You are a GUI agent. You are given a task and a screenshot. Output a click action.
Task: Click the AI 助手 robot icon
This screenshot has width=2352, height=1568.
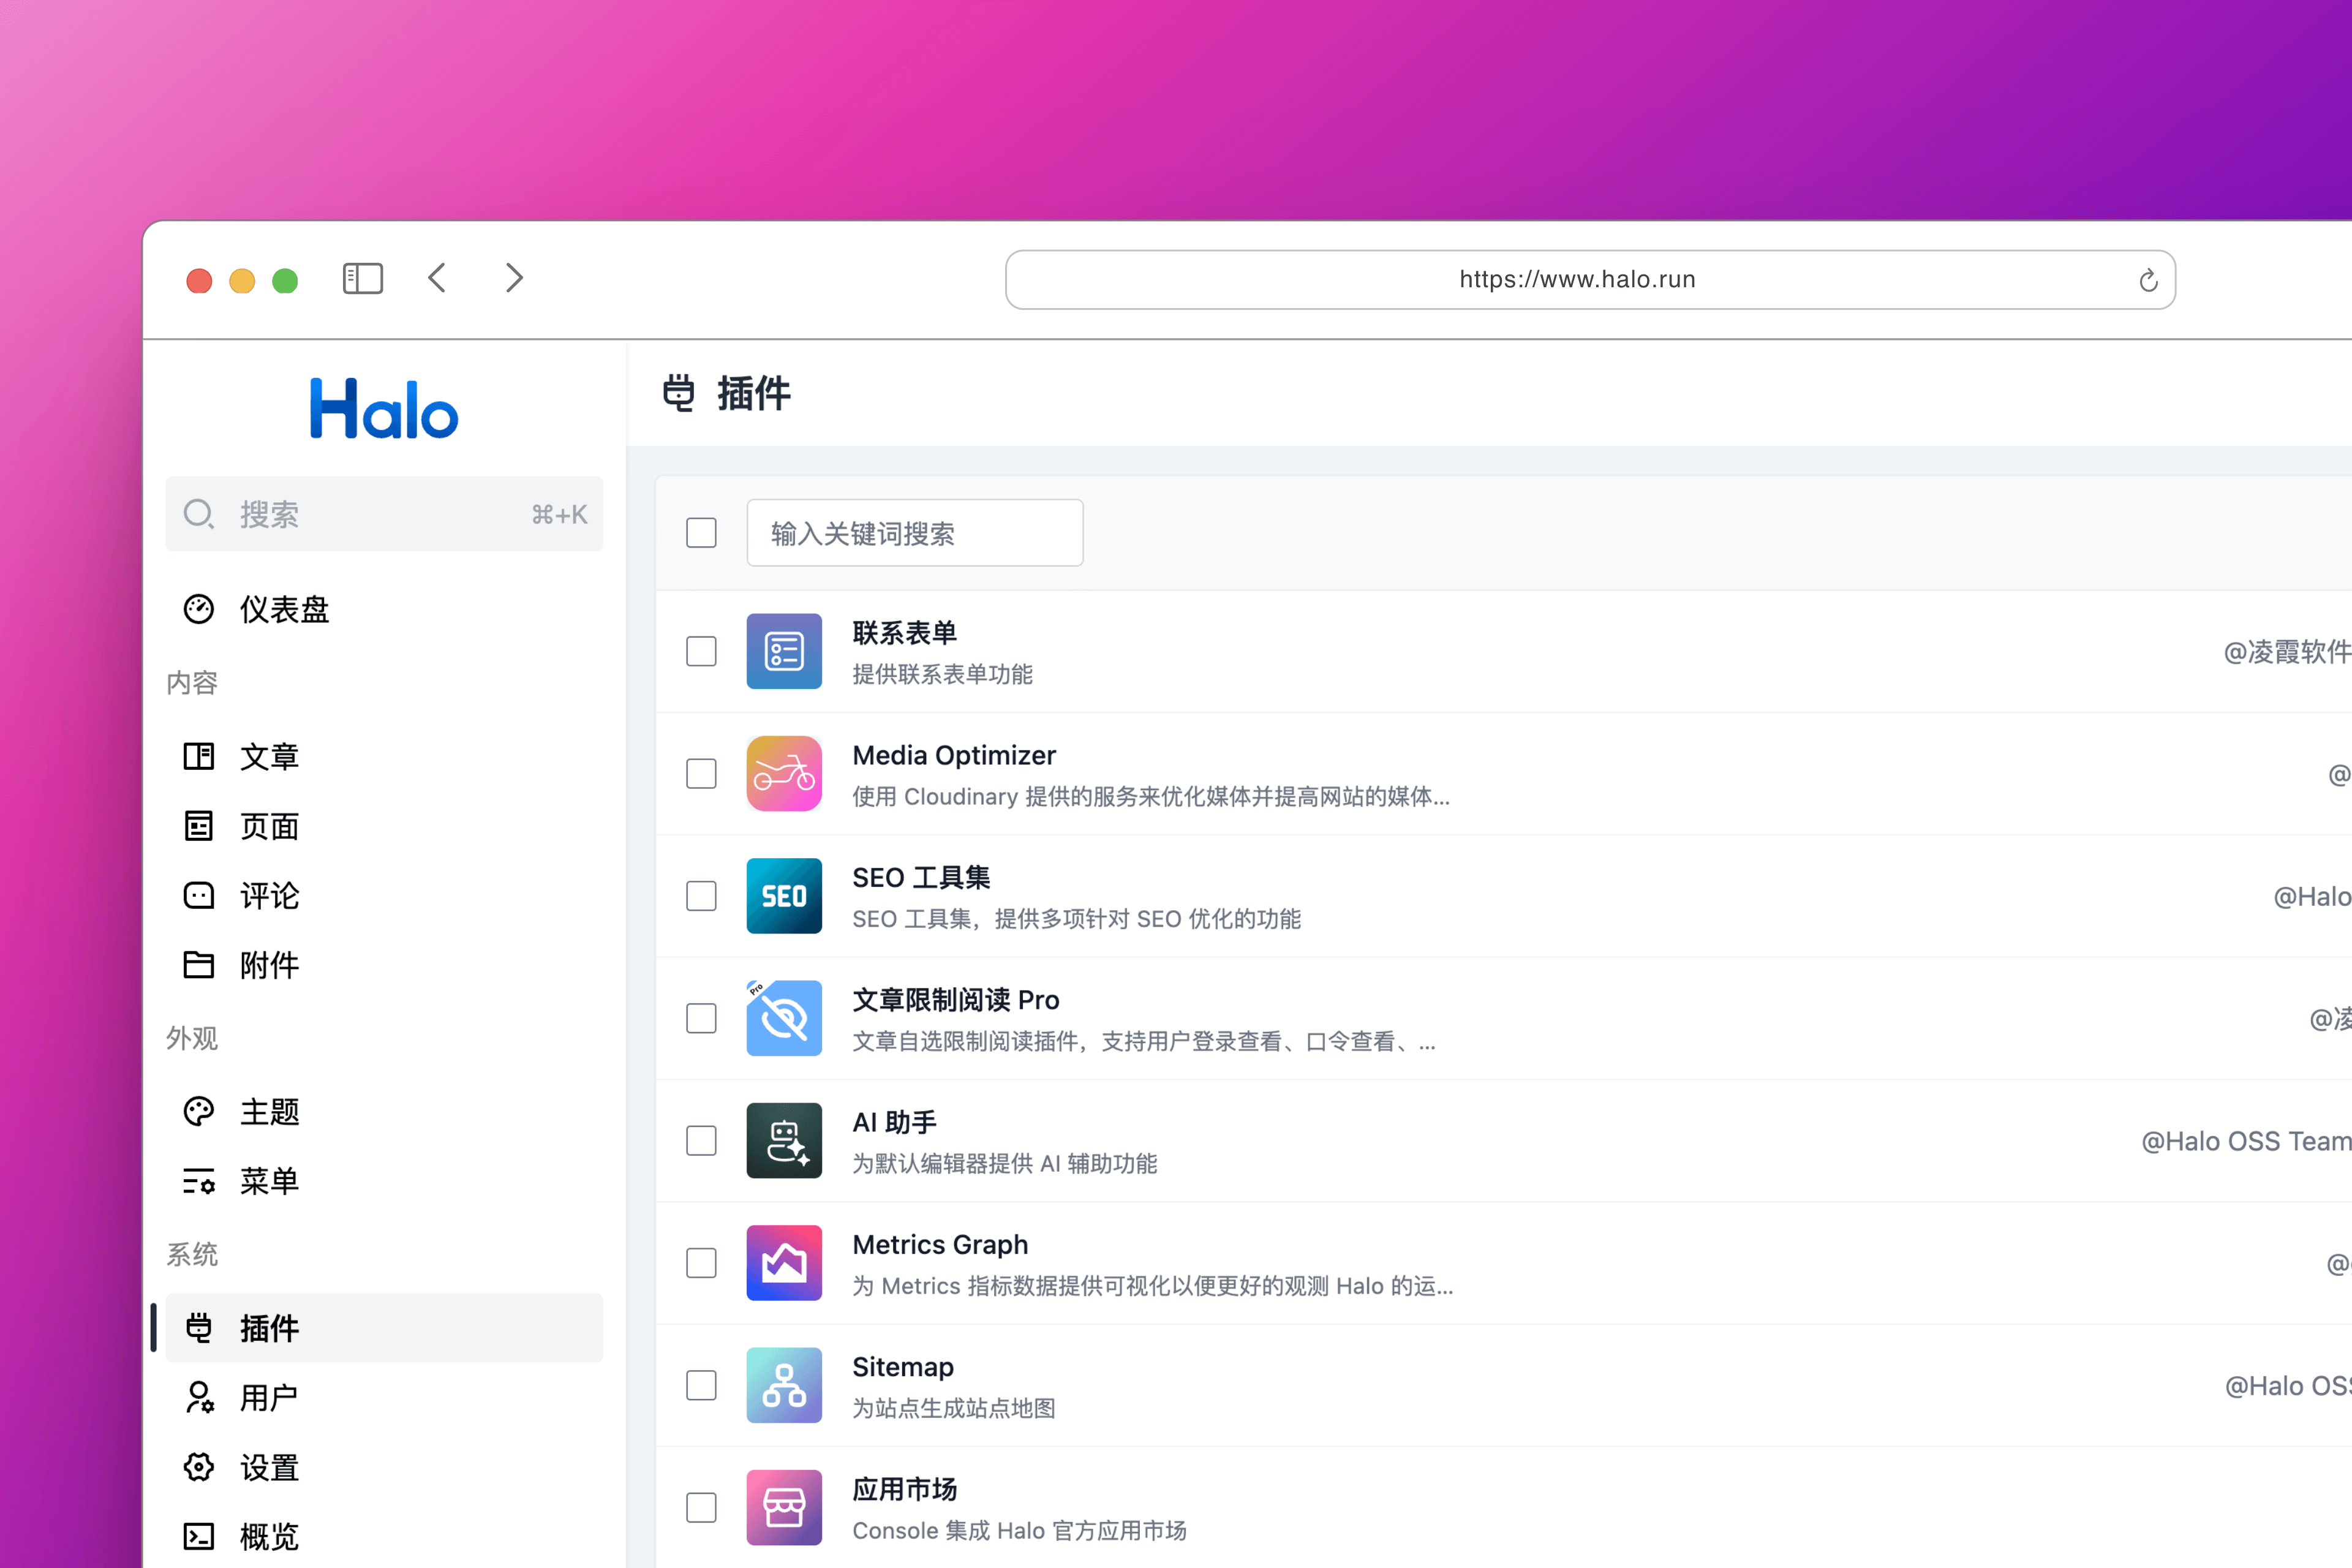(x=784, y=1140)
